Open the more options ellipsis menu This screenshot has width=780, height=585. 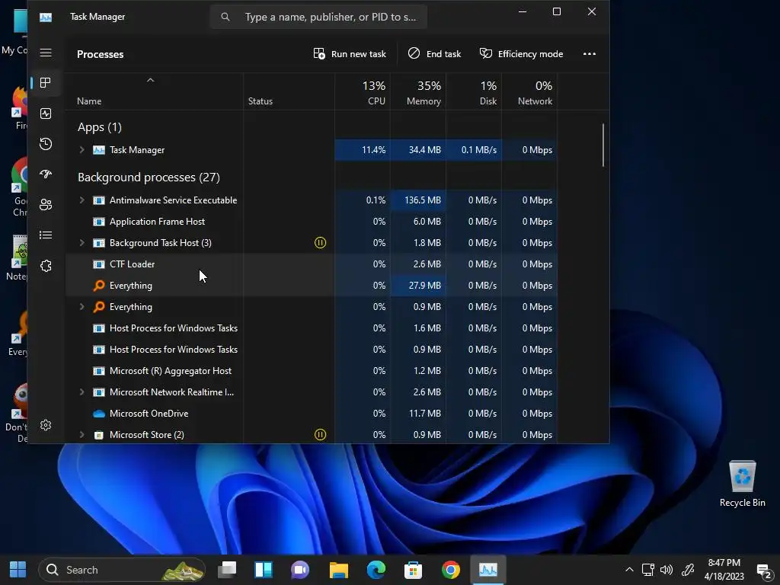click(x=590, y=54)
